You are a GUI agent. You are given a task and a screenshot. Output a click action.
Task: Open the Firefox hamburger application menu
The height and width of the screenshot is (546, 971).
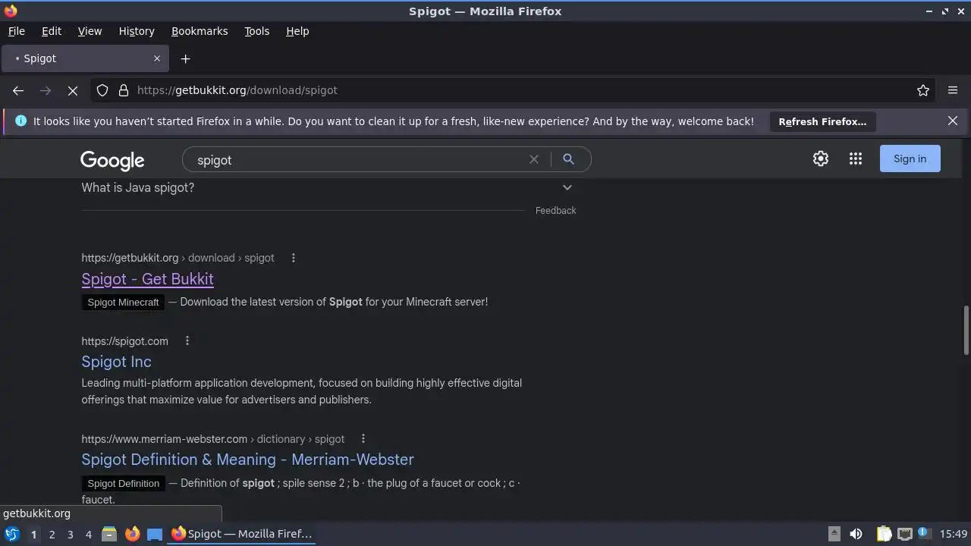click(953, 90)
